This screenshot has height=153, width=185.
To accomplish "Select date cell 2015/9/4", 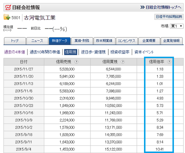I will pyautogui.click(x=24, y=149).
